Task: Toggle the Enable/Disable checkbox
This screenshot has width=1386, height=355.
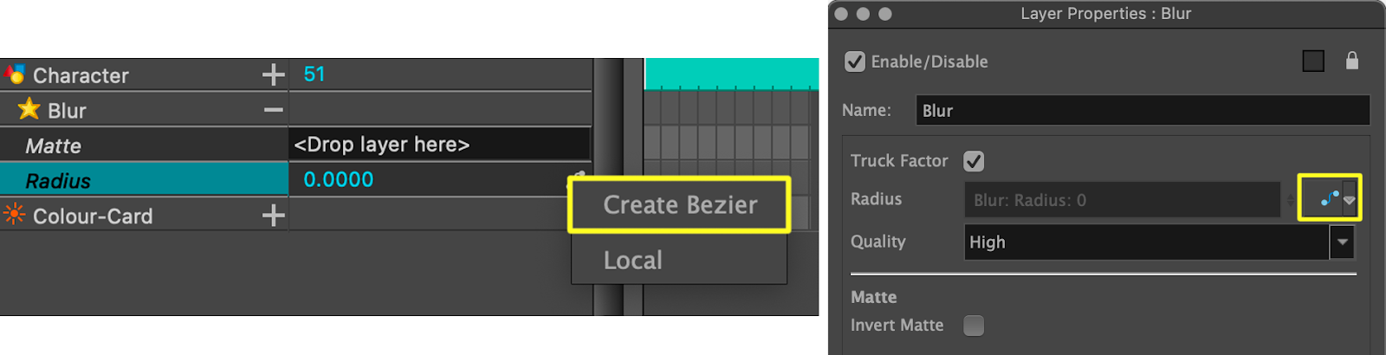Action: pos(855,61)
